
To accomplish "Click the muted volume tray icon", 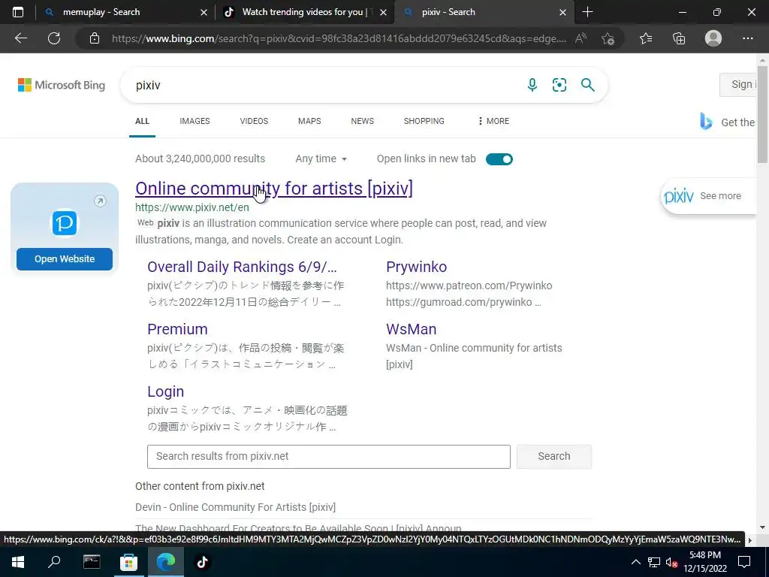I will pos(671,562).
